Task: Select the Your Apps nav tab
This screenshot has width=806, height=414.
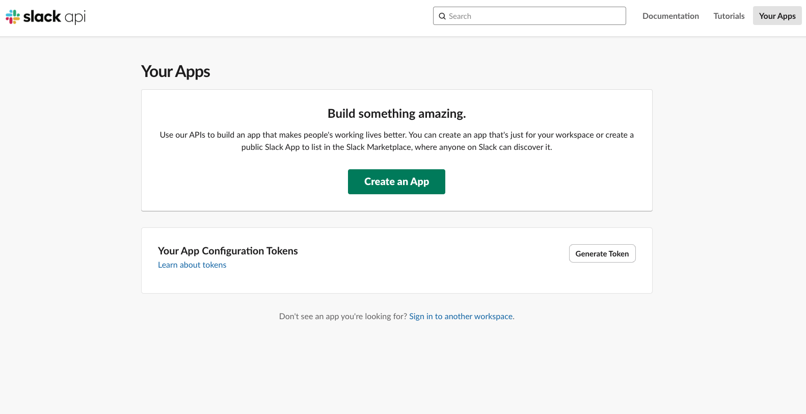Action: (777, 16)
